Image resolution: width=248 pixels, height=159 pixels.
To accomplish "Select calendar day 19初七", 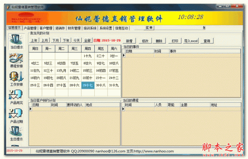I will (48, 78).
